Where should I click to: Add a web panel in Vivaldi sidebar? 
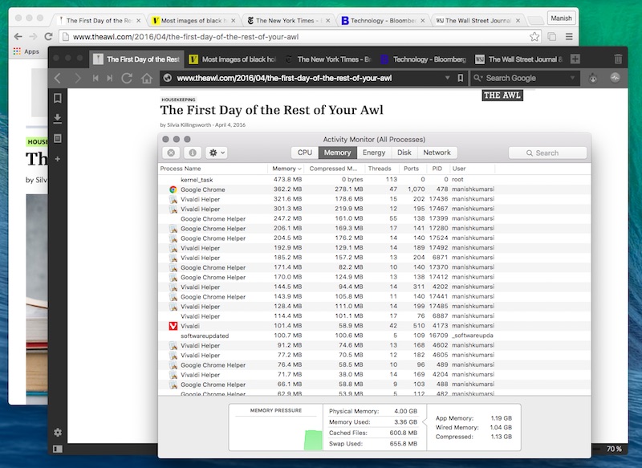click(58, 158)
